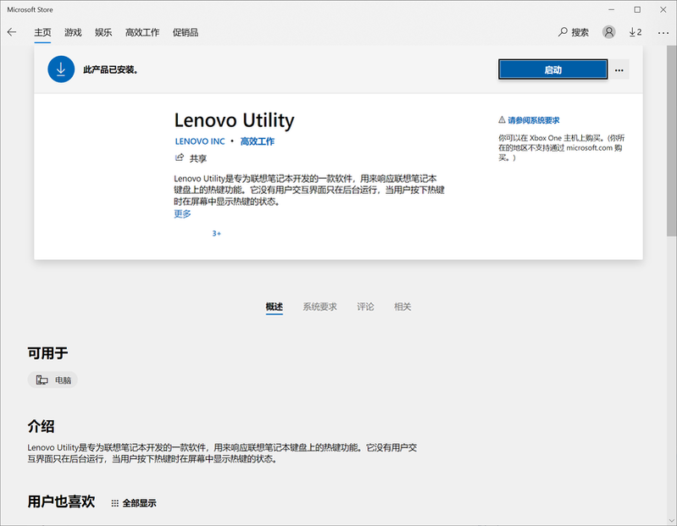This screenshot has height=526, width=677.
Task: Click the 电脑 device chip
Action: tap(53, 380)
